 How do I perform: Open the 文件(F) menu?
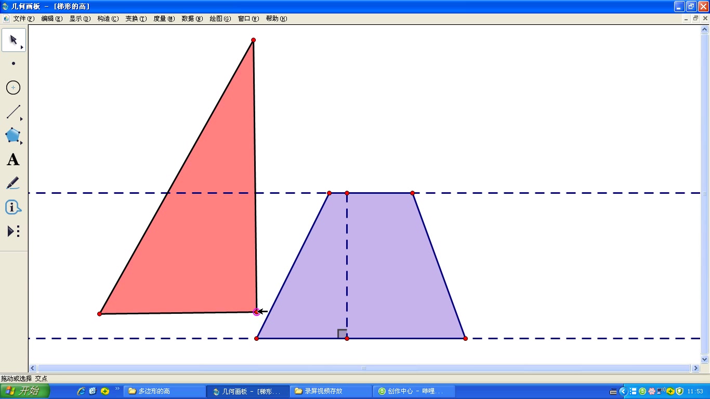click(24, 19)
